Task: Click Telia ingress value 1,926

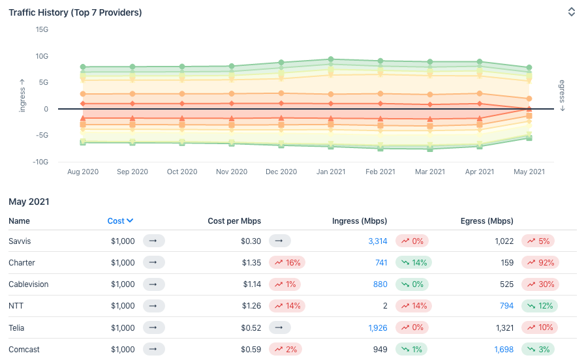Action: [x=377, y=327]
